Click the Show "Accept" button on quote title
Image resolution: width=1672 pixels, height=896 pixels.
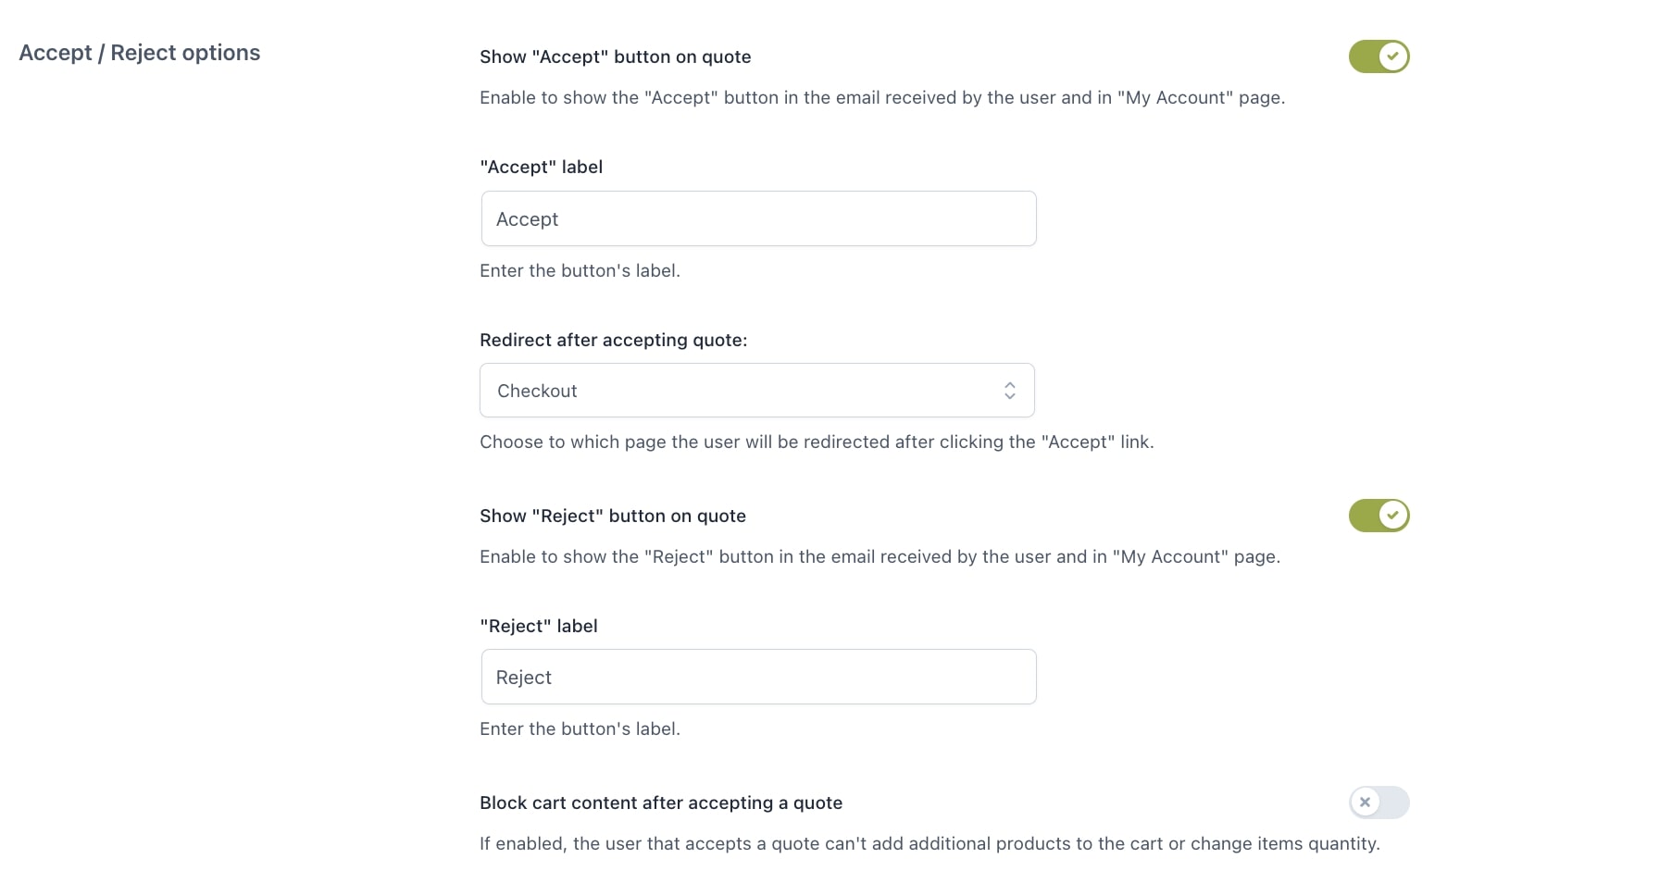point(615,57)
